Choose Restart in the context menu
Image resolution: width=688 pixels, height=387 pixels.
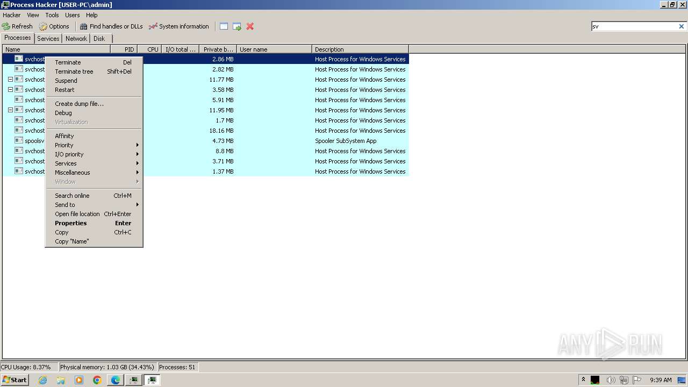coord(94,90)
